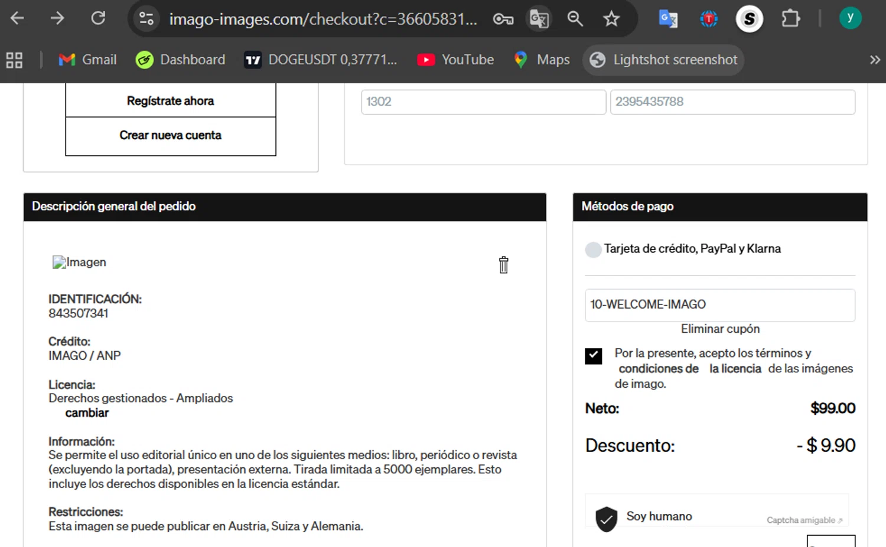Viewport: 886px width, 547px height.
Task: Click the broken Imagen thumbnail
Action: 80,262
